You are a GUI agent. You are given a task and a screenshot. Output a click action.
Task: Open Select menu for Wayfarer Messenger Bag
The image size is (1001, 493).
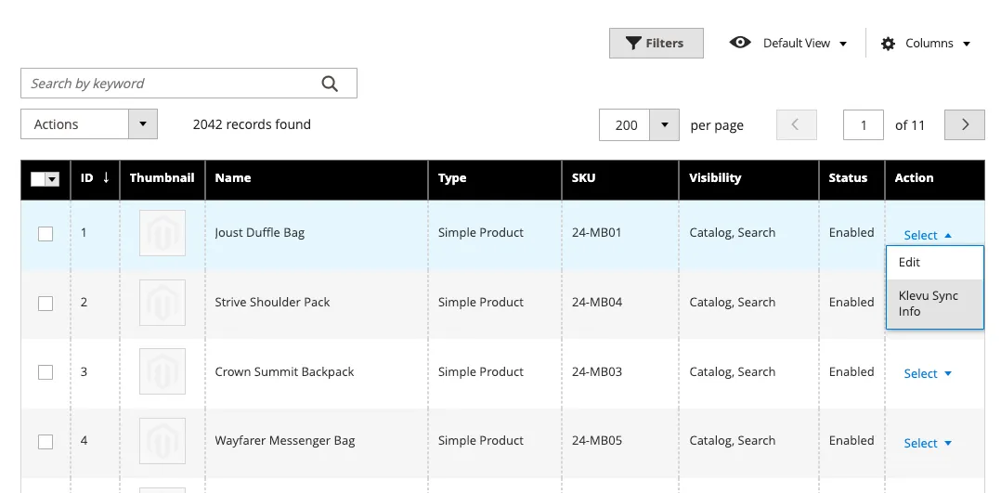pyautogui.click(x=928, y=443)
